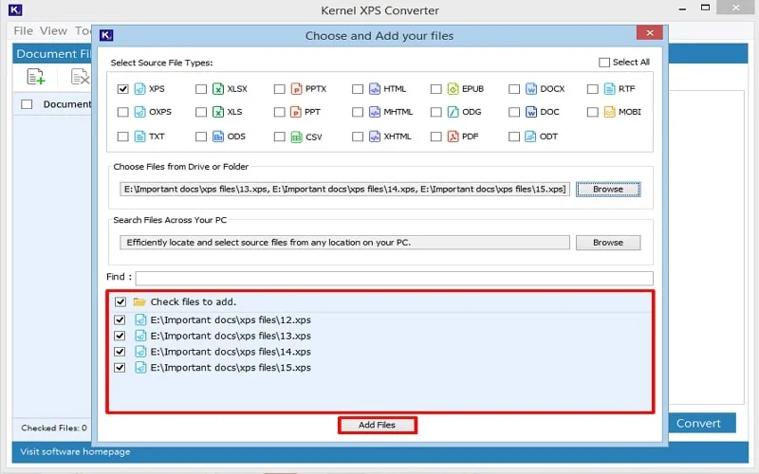Image resolution: width=759 pixels, height=474 pixels.
Task: Click inside the Find text field
Action: (394, 278)
